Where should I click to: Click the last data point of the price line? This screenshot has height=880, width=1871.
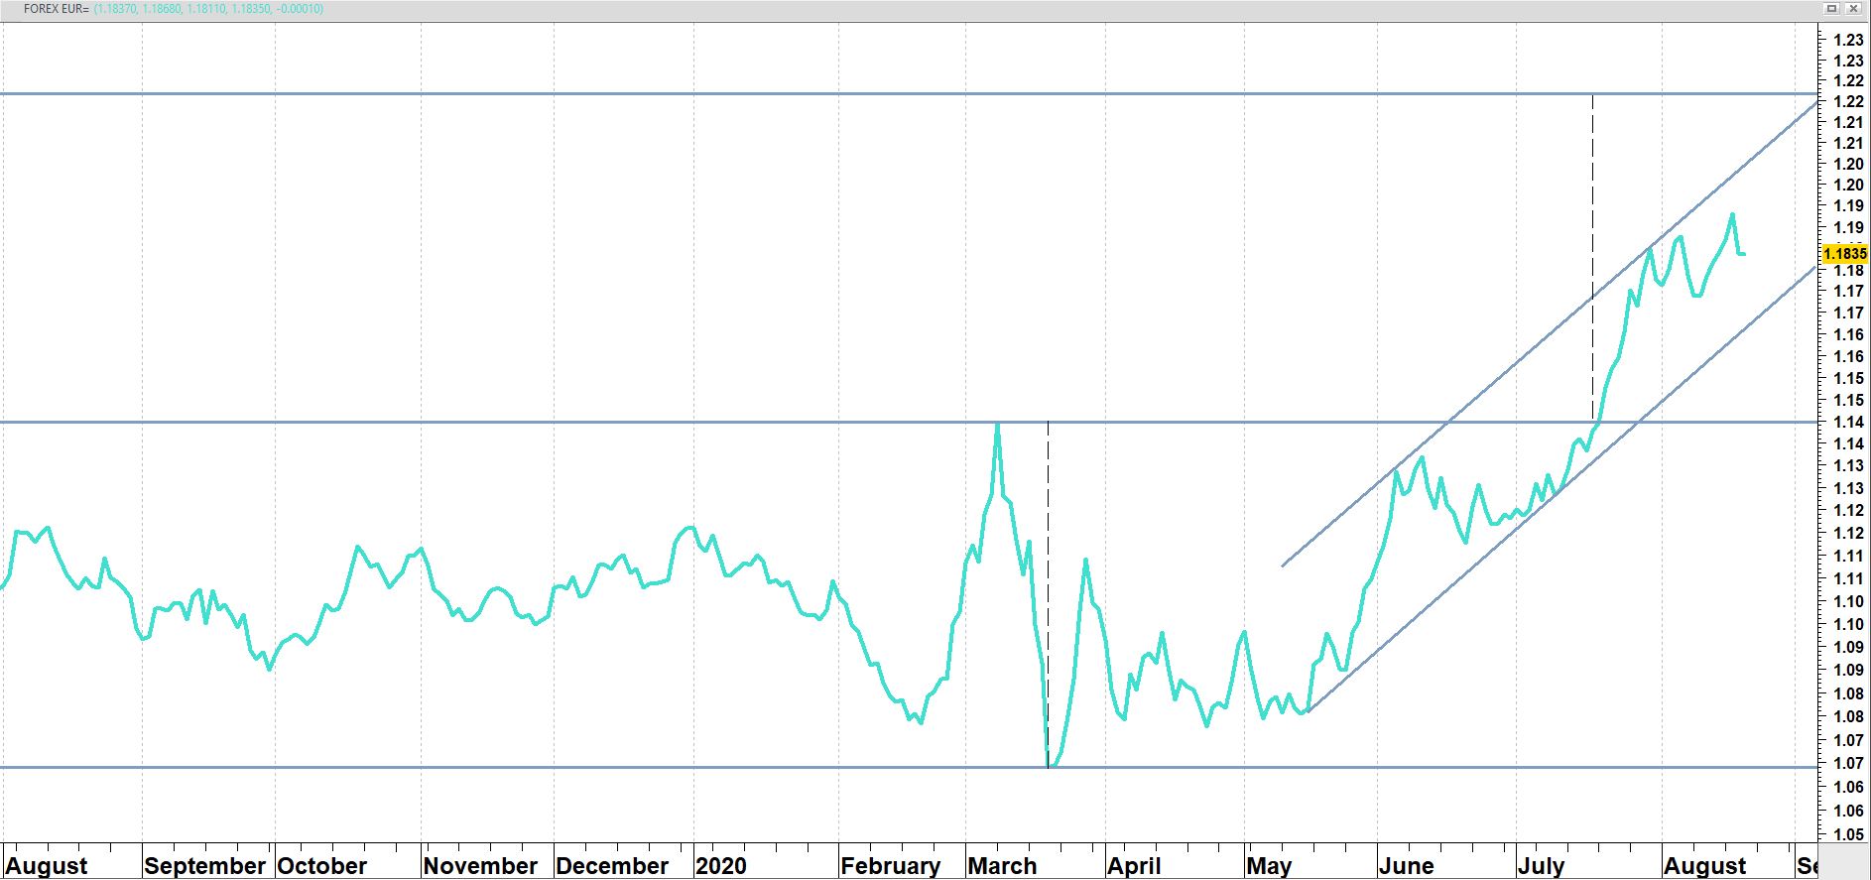click(1744, 255)
